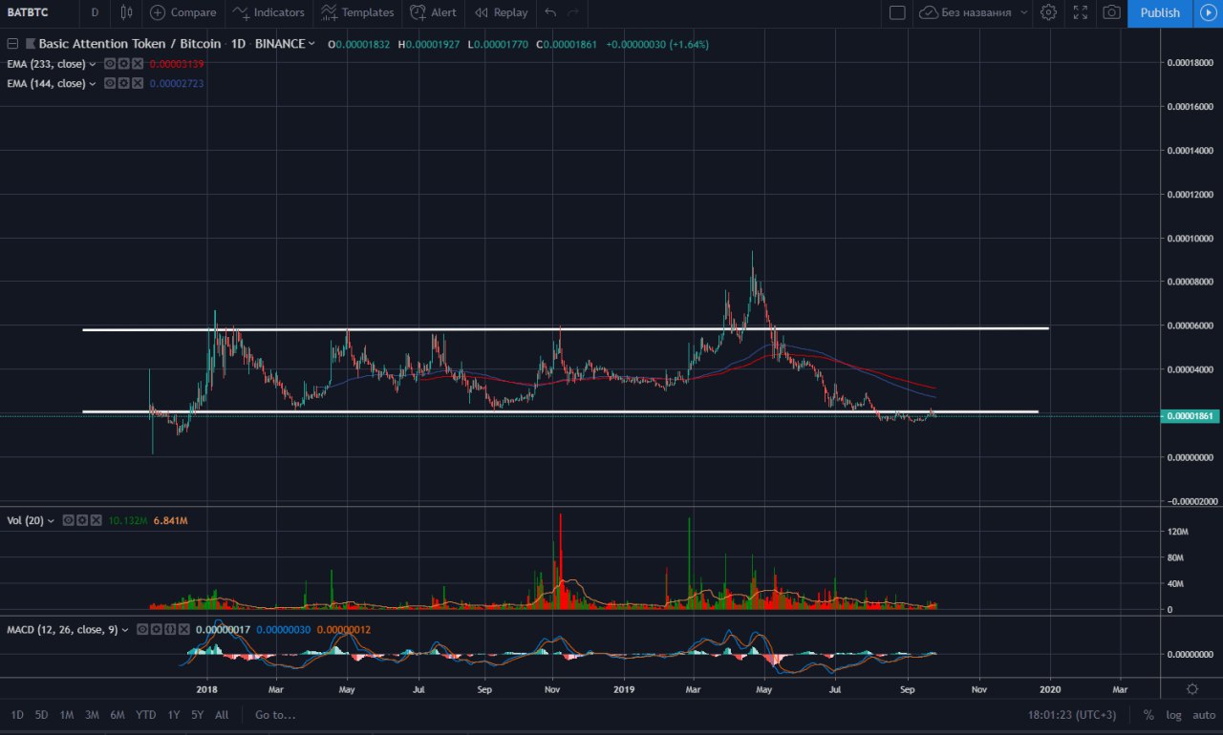1223x735 pixels.
Task: Remove the Vol (20) indicator
Action: tap(97, 520)
